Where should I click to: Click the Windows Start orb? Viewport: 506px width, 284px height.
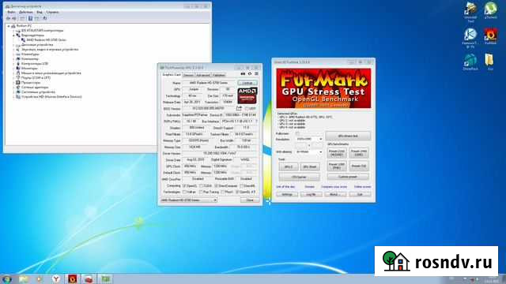tap(6, 279)
